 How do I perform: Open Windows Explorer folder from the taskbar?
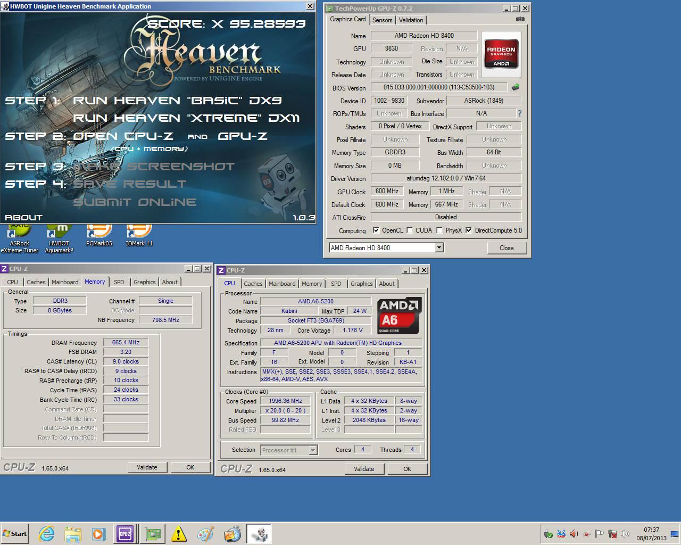coord(73,533)
